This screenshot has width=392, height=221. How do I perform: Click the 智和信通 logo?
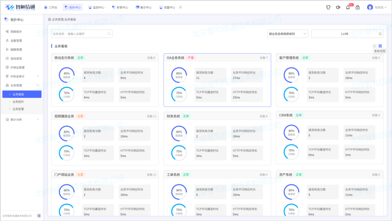20,7
